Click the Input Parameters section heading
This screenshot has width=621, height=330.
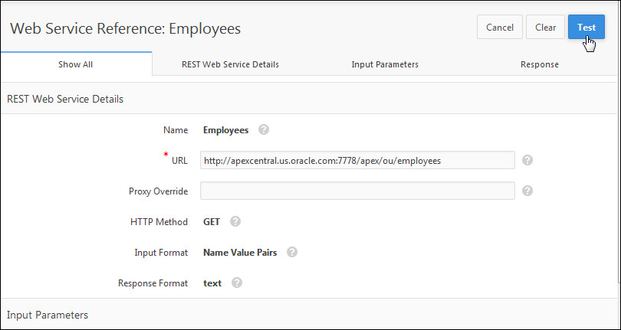(x=48, y=315)
